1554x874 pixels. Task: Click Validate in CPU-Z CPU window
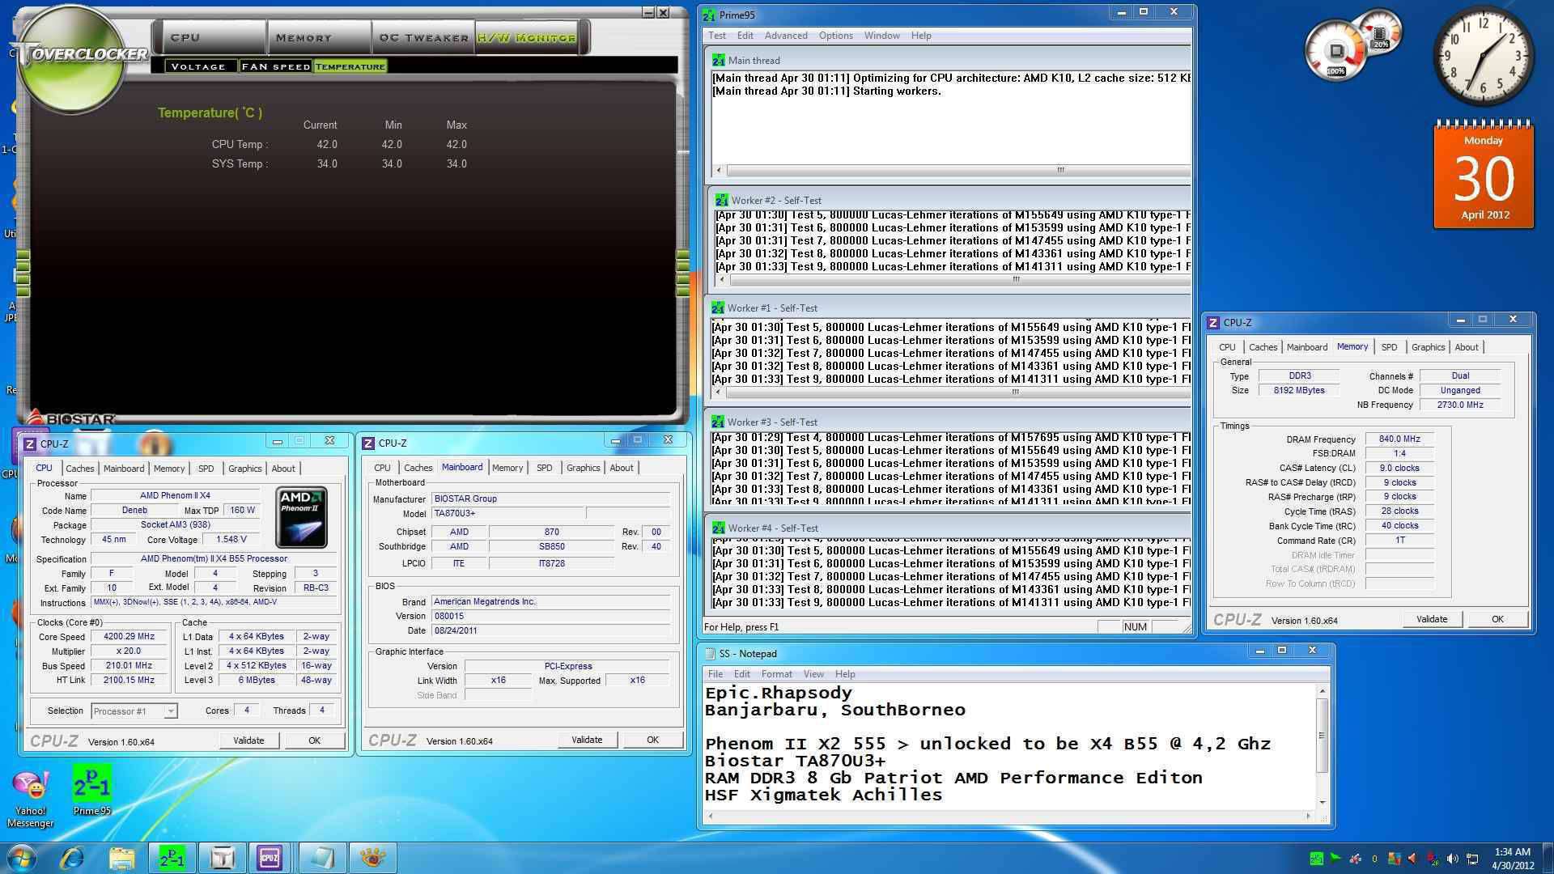(x=248, y=740)
